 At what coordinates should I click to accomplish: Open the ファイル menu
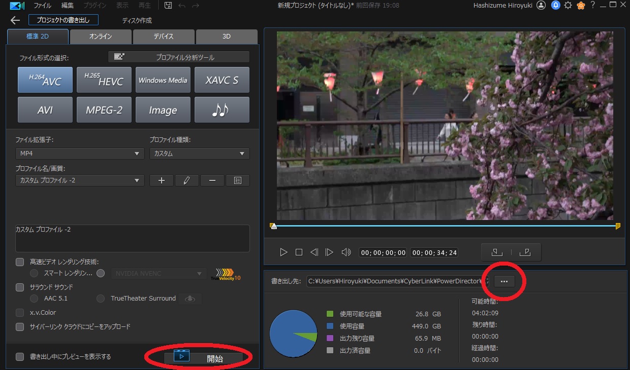tap(42, 6)
